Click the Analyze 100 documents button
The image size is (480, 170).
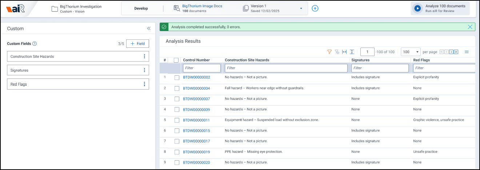[x=440, y=8]
